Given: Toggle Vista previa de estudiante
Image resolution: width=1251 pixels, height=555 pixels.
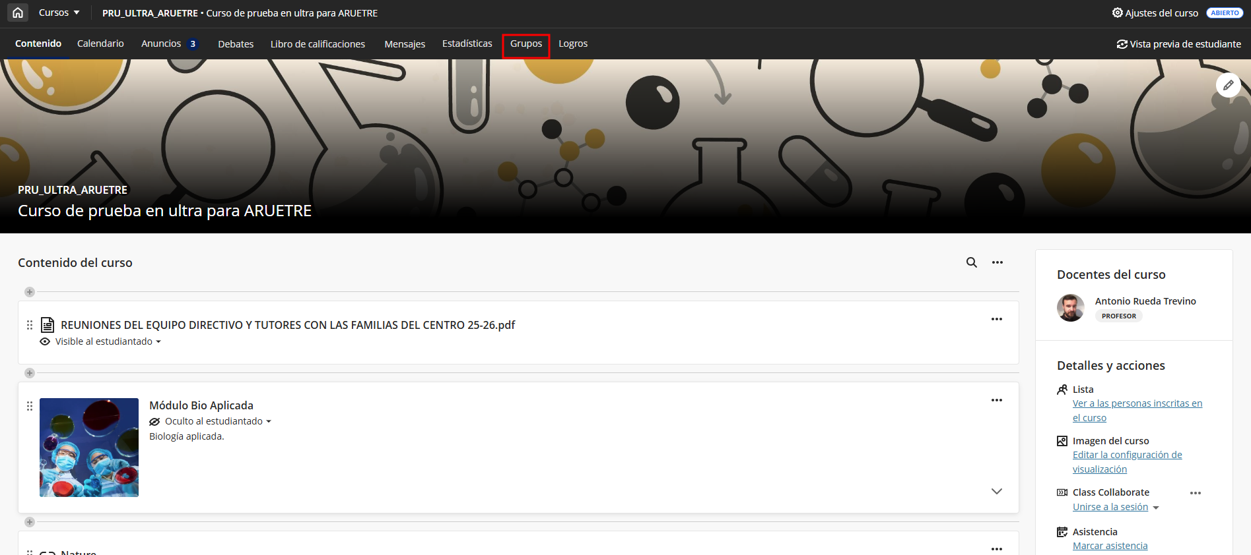Looking at the screenshot, I should click(1178, 44).
